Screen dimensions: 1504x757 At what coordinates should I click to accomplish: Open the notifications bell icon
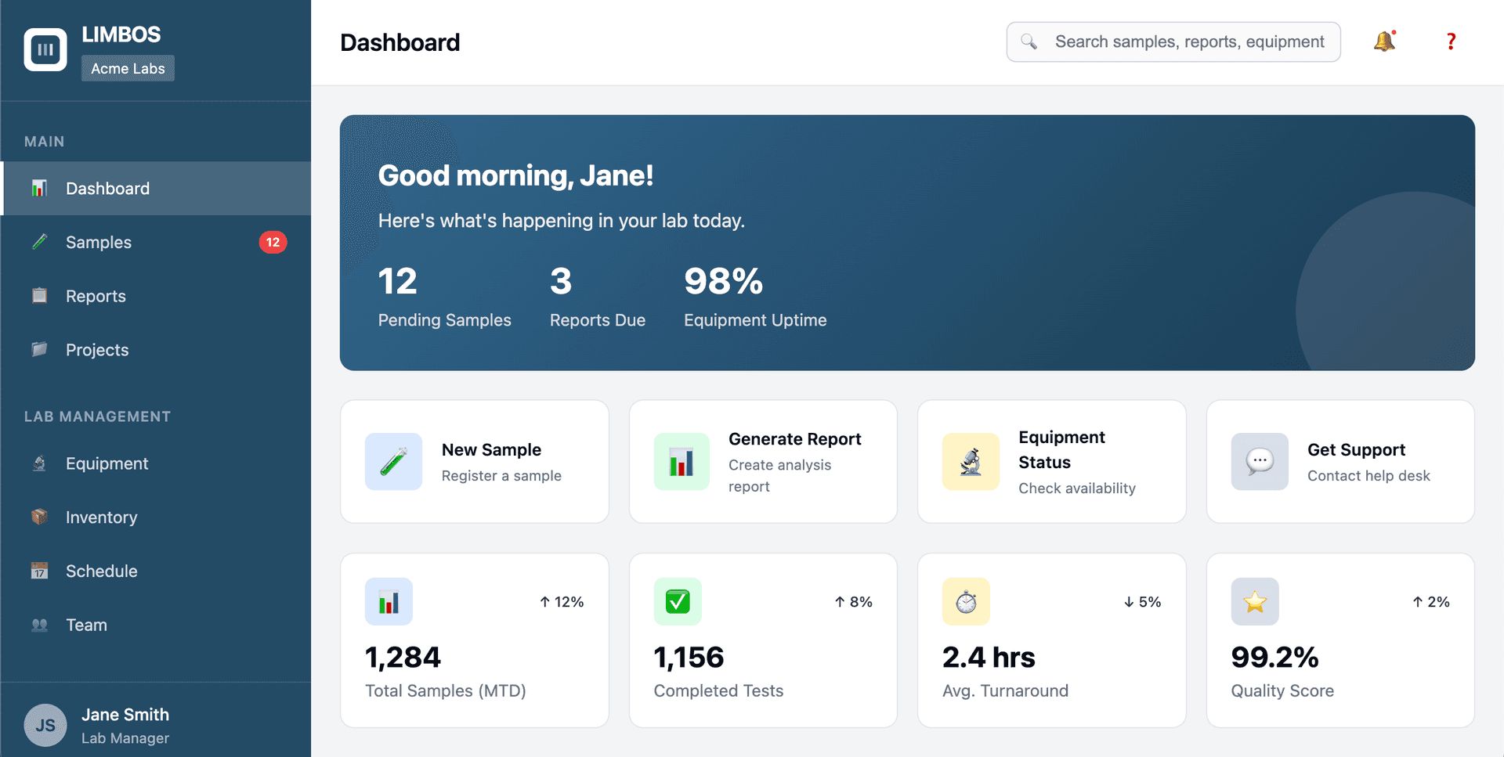(1385, 41)
